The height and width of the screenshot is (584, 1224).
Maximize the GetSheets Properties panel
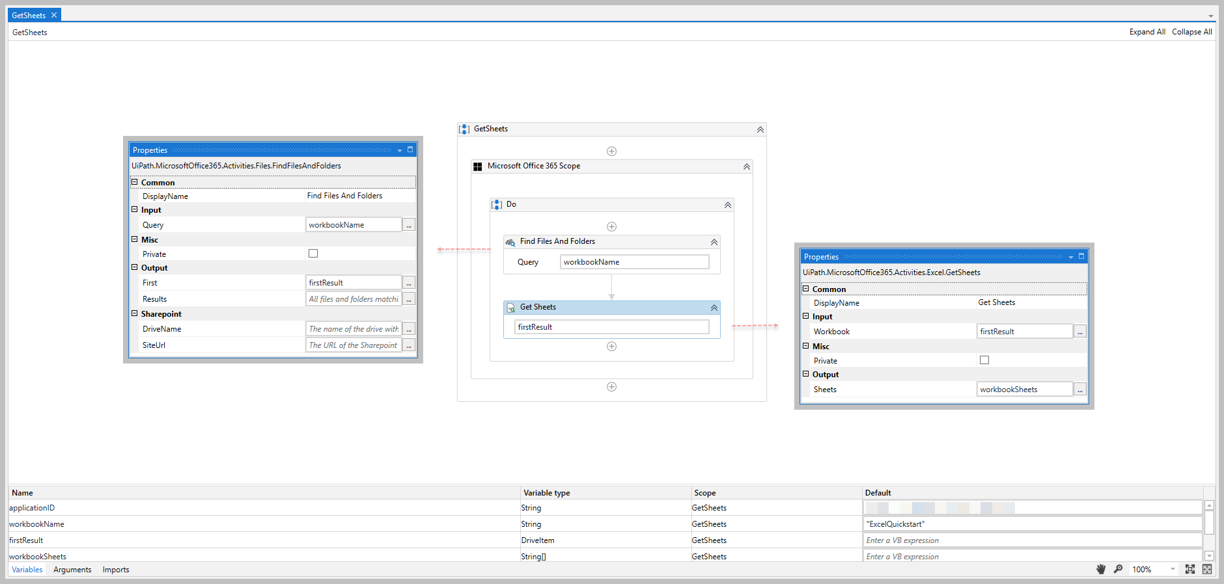(x=1081, y=256)
